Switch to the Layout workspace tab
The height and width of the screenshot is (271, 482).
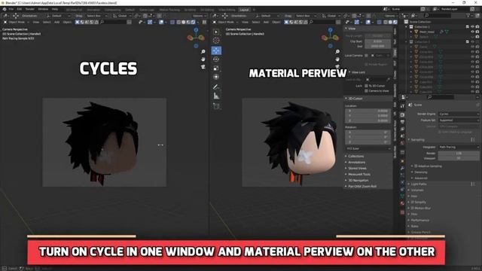click(244, 10)
